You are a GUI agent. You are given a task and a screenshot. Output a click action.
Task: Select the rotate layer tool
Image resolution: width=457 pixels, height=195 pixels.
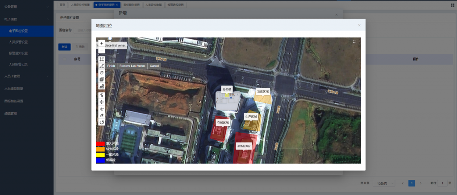pyautogui.click(x=102, y=122)
